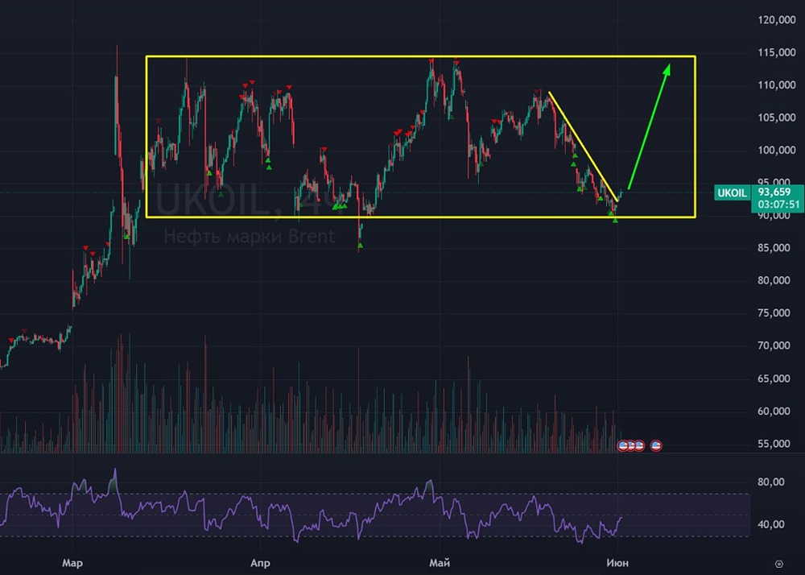Click the current price value 93,659
805x575 pixels.
click(x=775, y=192)
